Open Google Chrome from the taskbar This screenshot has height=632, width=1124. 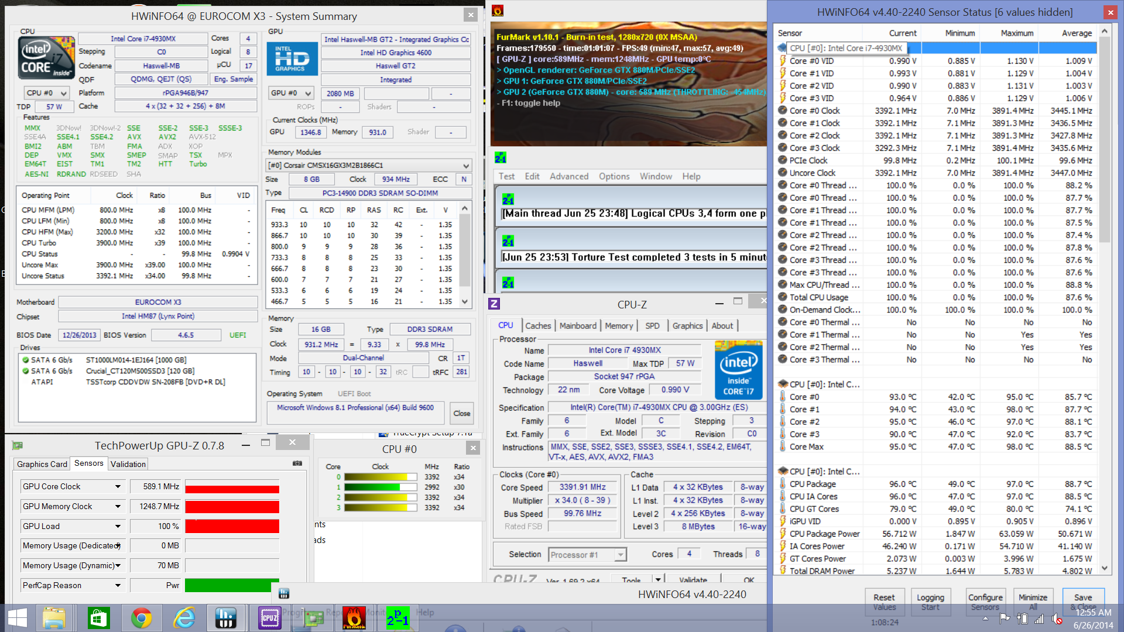141,618
